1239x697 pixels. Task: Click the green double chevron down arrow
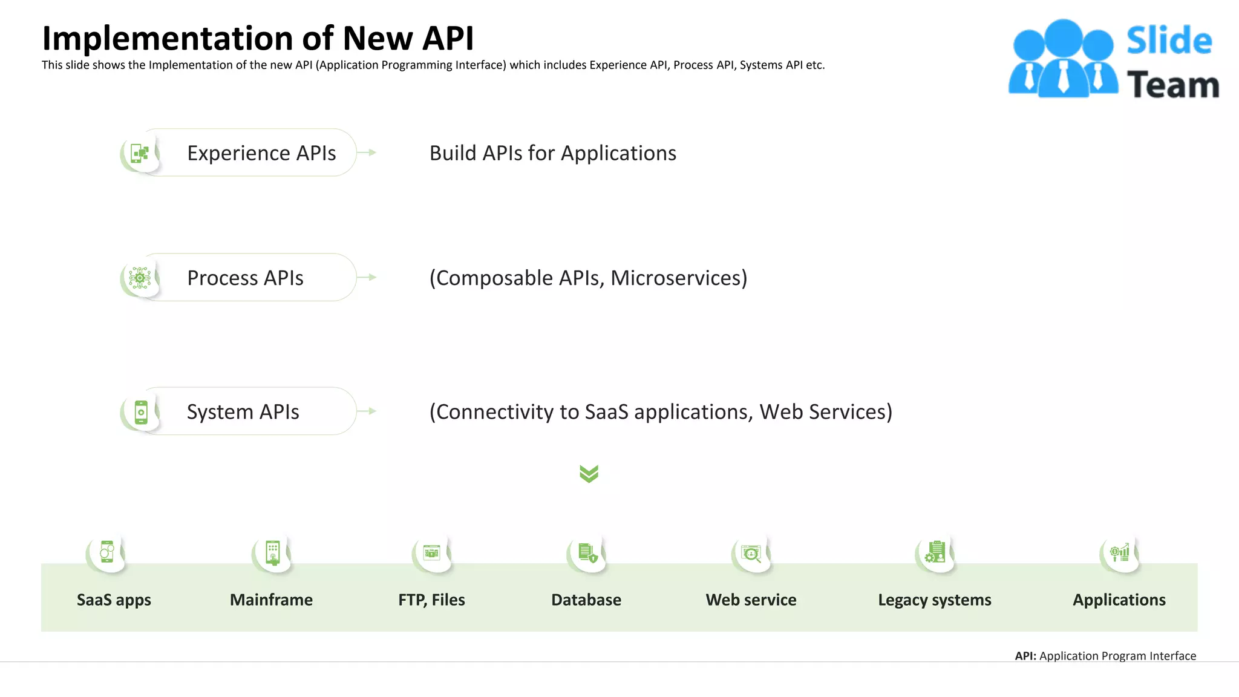tap(589, 474)
